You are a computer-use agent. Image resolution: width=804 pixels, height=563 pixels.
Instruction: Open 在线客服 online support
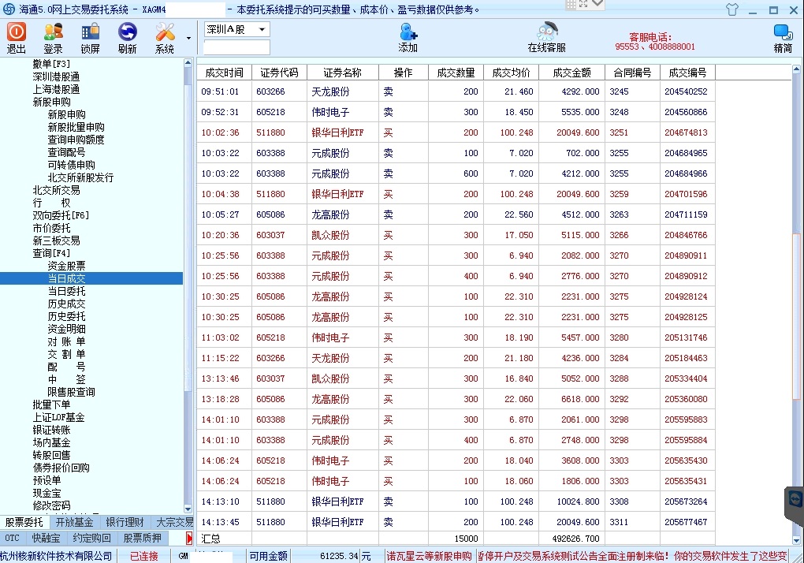[x=546, y=37]
